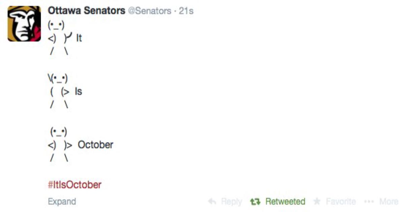404x212 pixels.
Task: Click the word Is beside second figure
Action: click(x=78, y=92)
